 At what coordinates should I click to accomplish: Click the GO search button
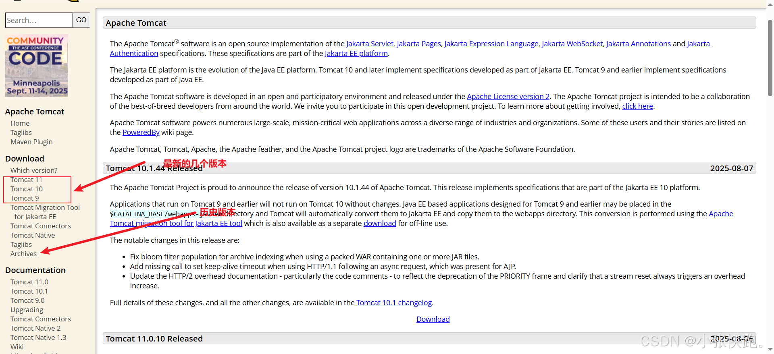(x=81, y=20)
